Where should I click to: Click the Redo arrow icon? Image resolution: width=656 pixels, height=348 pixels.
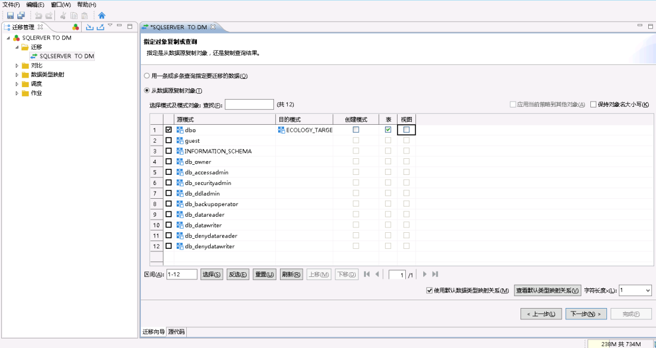[48, 16]
